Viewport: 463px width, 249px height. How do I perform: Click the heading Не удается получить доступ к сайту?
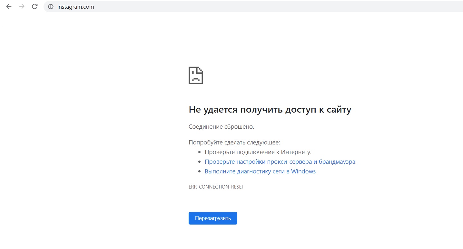(x=270, y=110)
